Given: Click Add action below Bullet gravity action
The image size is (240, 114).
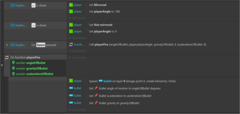Looking at the screenshot, I should [x=78, y=110].
